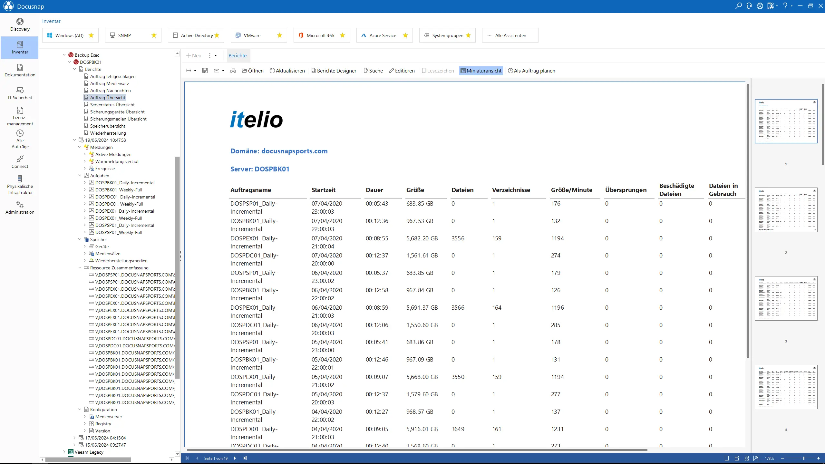Open the Connect sidebar module
The height and width of the screenshot is (464, 825).
(20, 162)
